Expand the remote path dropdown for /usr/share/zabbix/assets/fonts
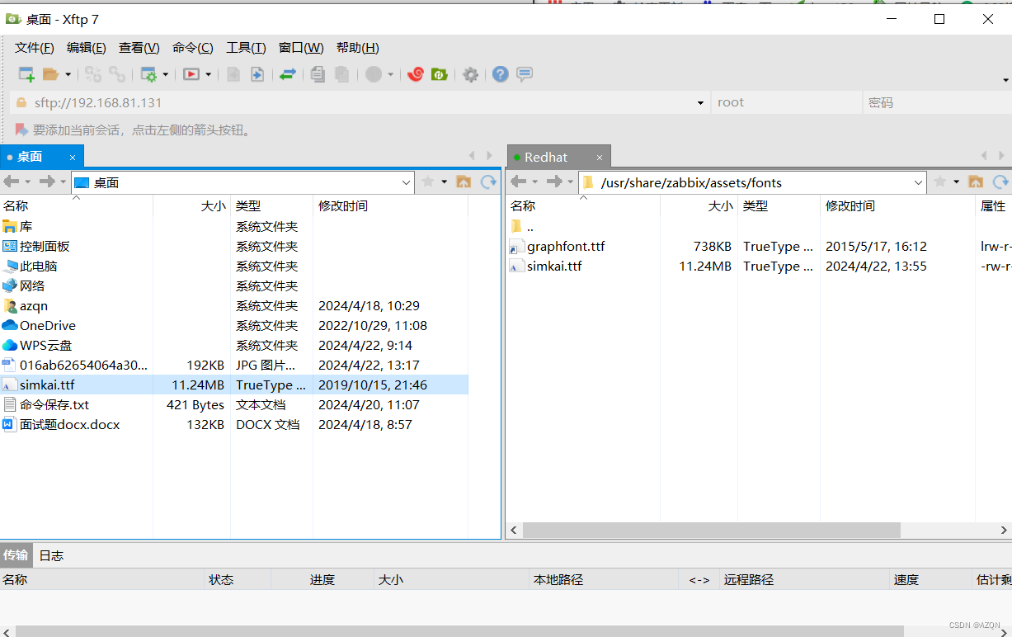 click(x=918, y=182)
